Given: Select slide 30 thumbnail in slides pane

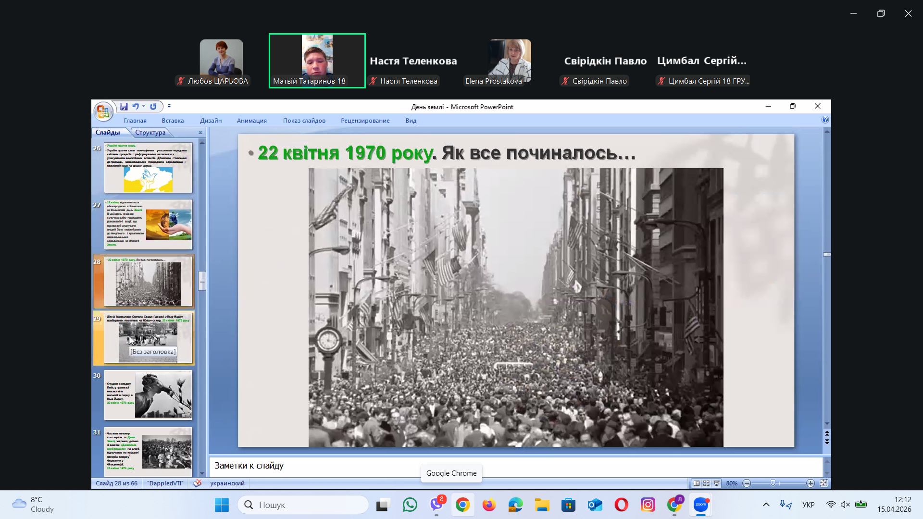Looking at the screenshot, I should 148,395.
